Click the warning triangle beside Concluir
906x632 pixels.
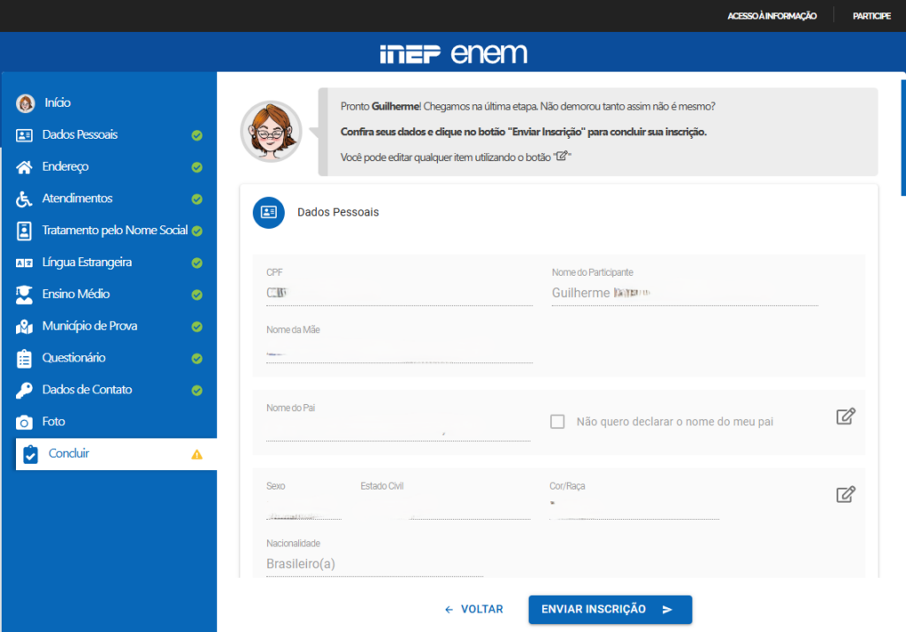click(197, 455)
